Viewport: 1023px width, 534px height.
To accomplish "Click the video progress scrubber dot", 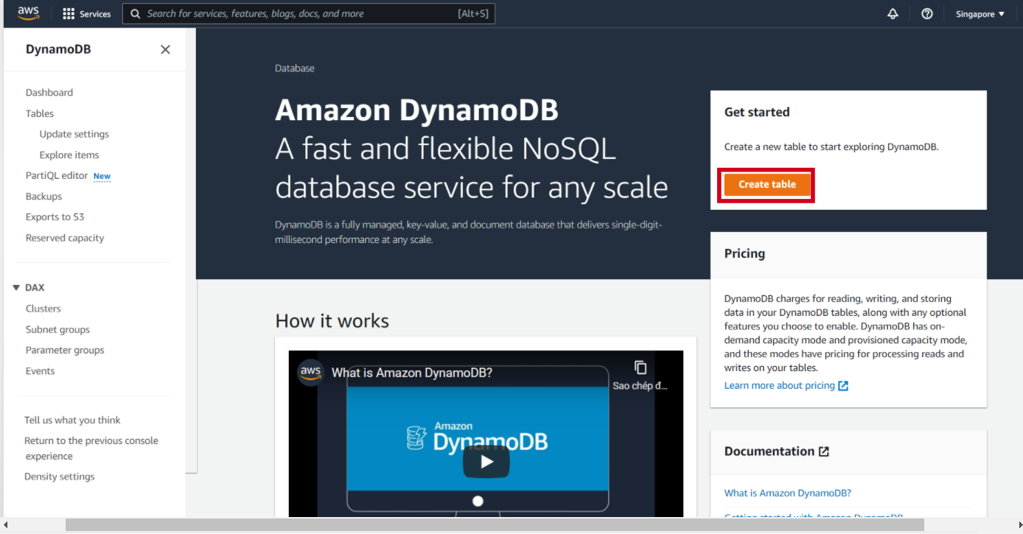I will pos(478,501).
